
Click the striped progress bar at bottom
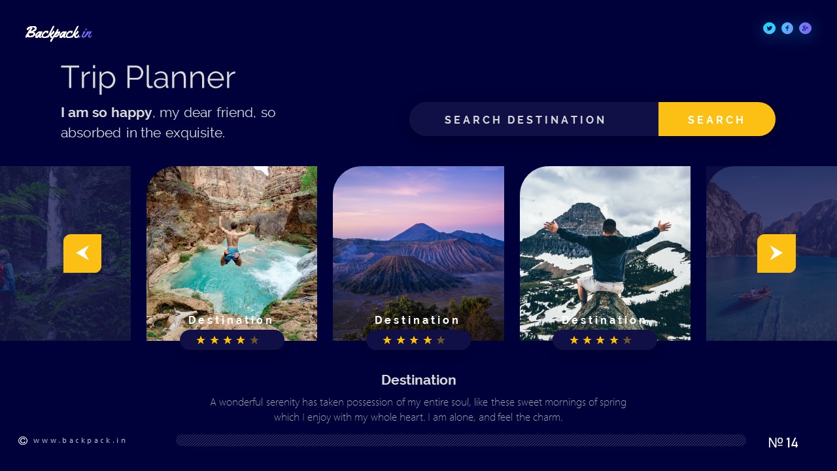click(461, 440)
